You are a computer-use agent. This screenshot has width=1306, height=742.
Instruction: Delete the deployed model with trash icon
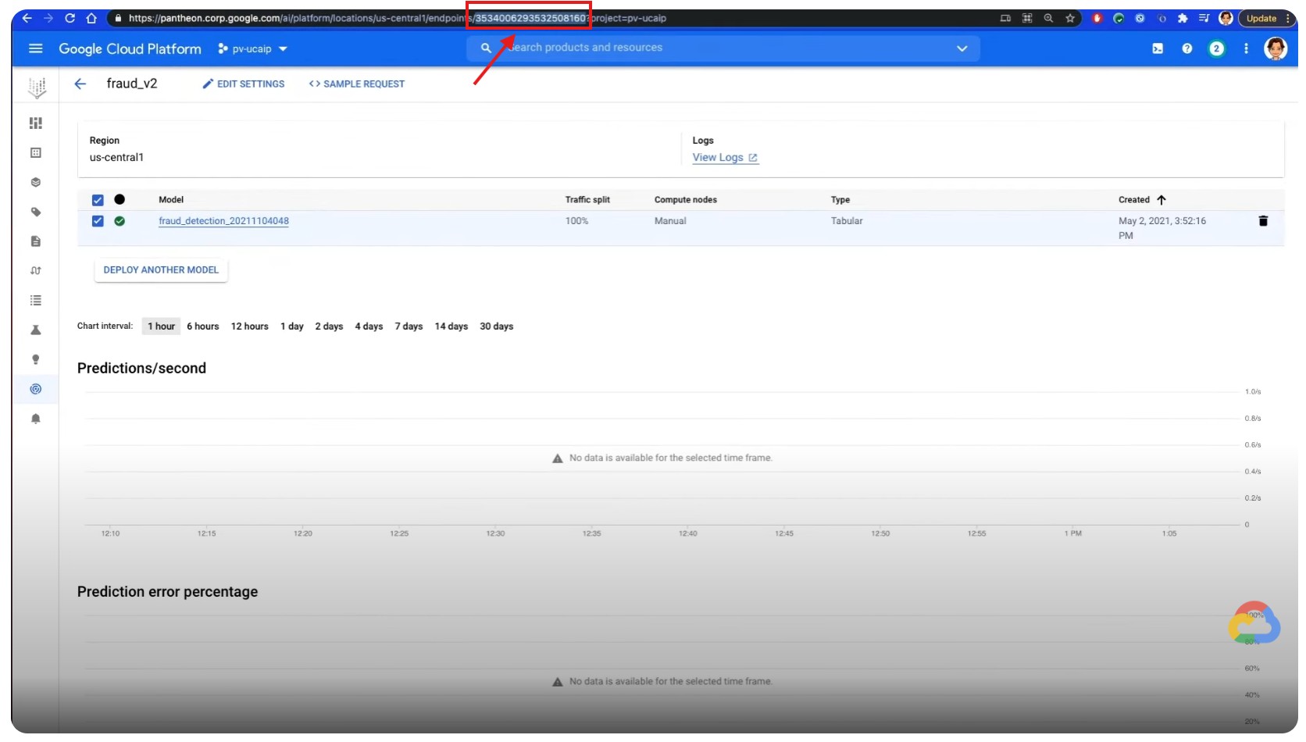(x=1262, y=221)
